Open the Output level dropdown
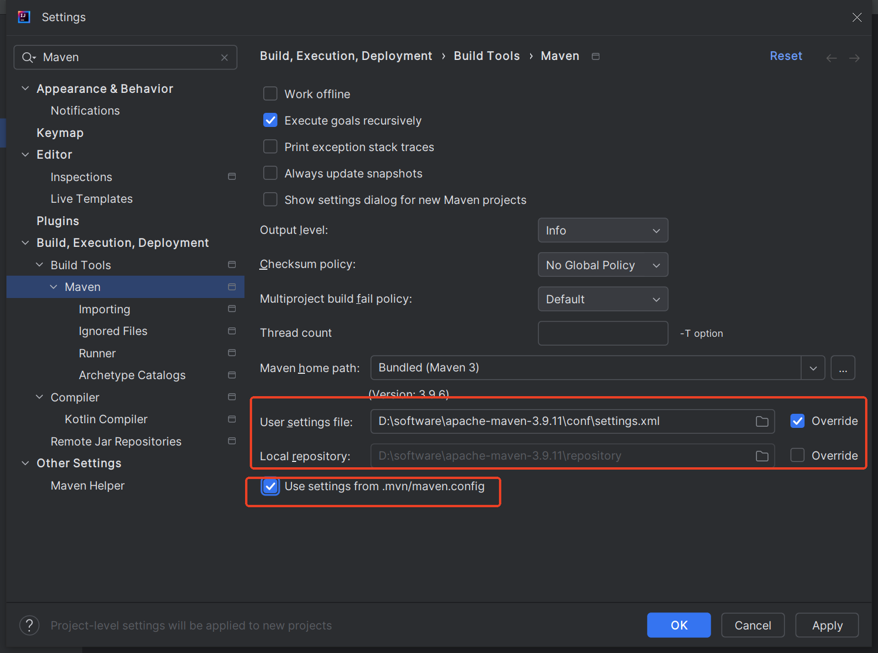 pyautogui.click(x=603, y=230)
